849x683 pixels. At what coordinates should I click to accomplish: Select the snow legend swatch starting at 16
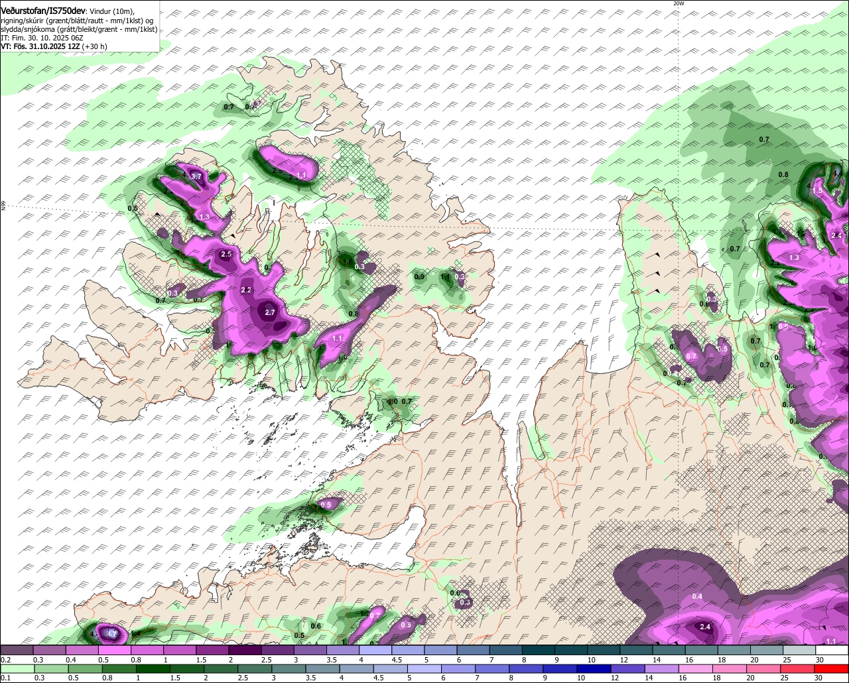702,651
